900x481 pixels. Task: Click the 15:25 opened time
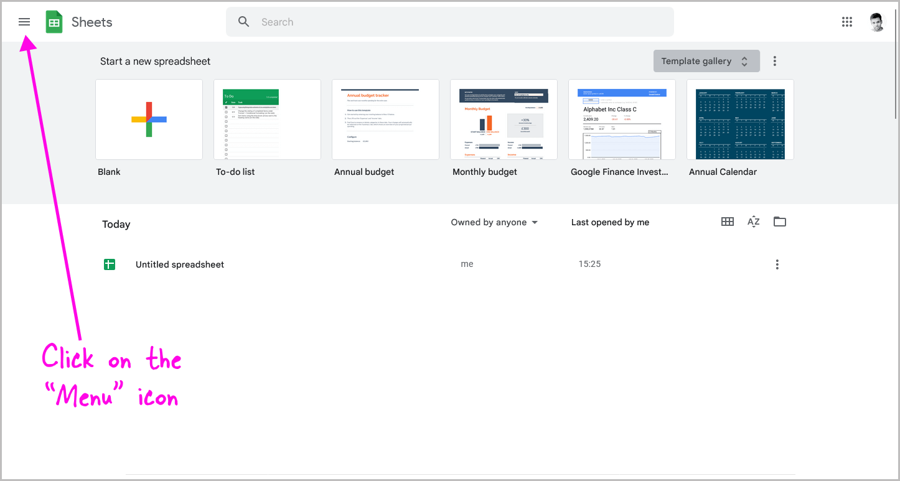coord(589,264)
